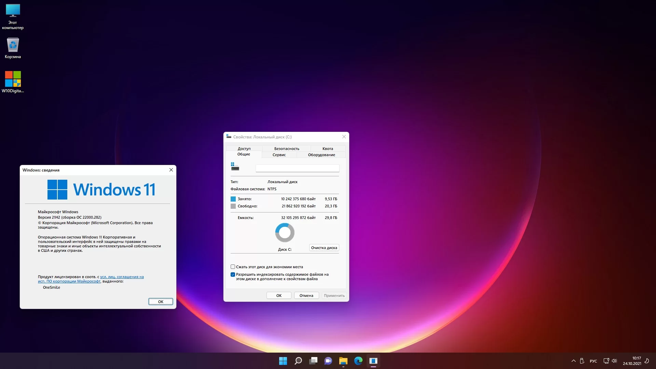Click the Очистка диска button
Image resolution: width=656 pixels, height=369 pixels.
coord(324,248)
